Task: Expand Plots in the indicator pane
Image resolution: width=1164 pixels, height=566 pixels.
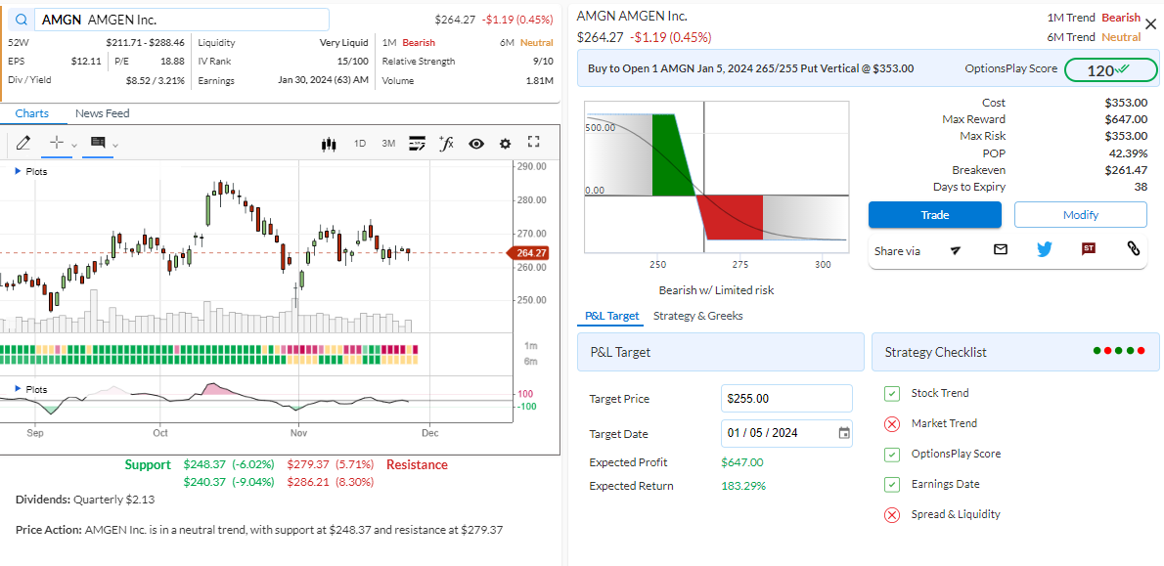Action: [31, 389]
